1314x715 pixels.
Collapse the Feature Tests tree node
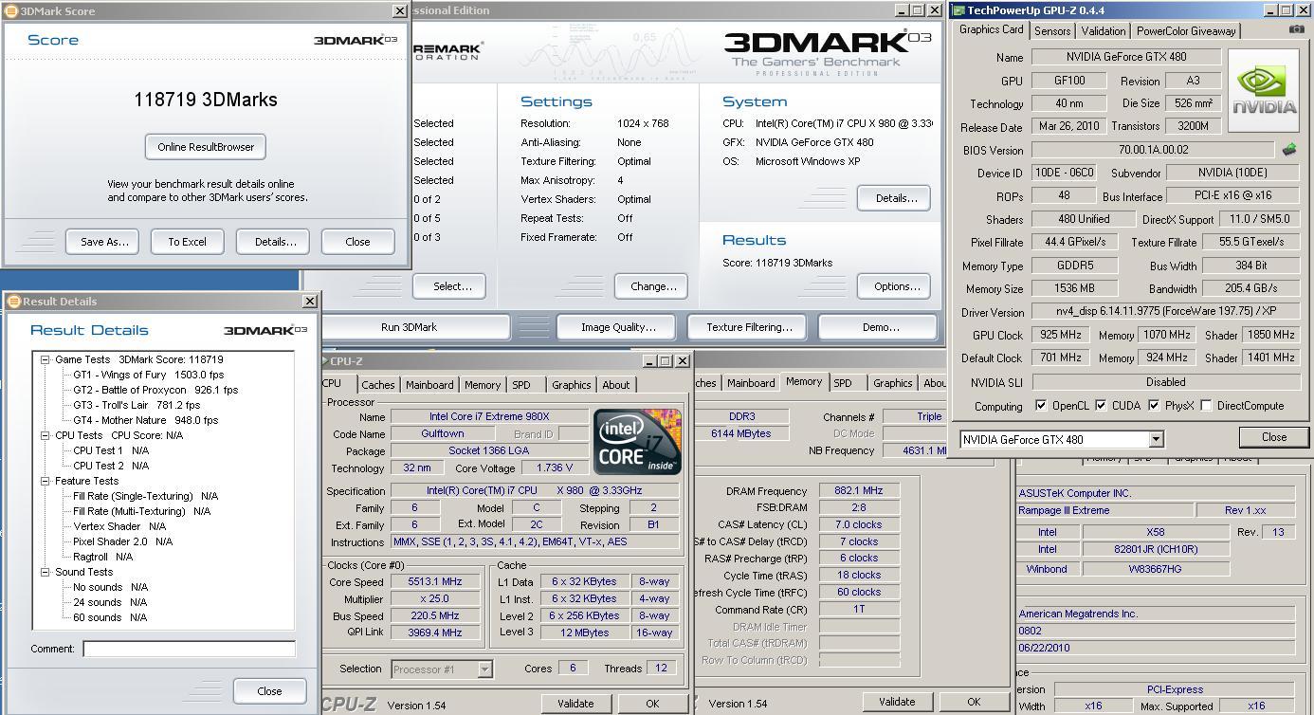[45, 481]
